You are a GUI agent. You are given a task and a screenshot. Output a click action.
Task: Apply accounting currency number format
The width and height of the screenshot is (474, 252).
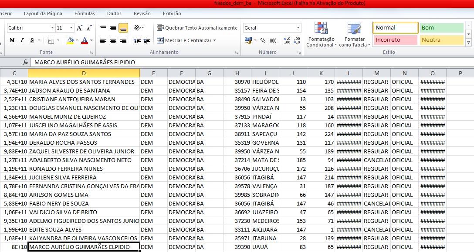pyautogui.click(x=248, y=40)
